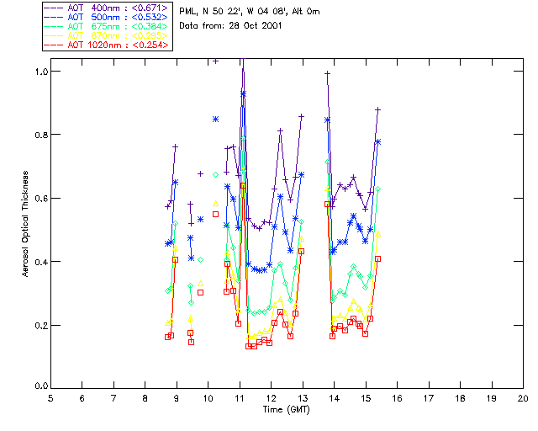Click the 9 x-axis tick label
The width and height of the screenshot is (538, 431).
(x=177, y=398)
